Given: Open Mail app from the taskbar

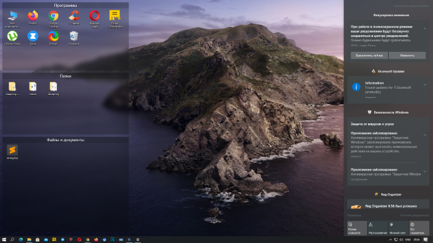Looking at the screenshot, I should (x=46, y=240).
